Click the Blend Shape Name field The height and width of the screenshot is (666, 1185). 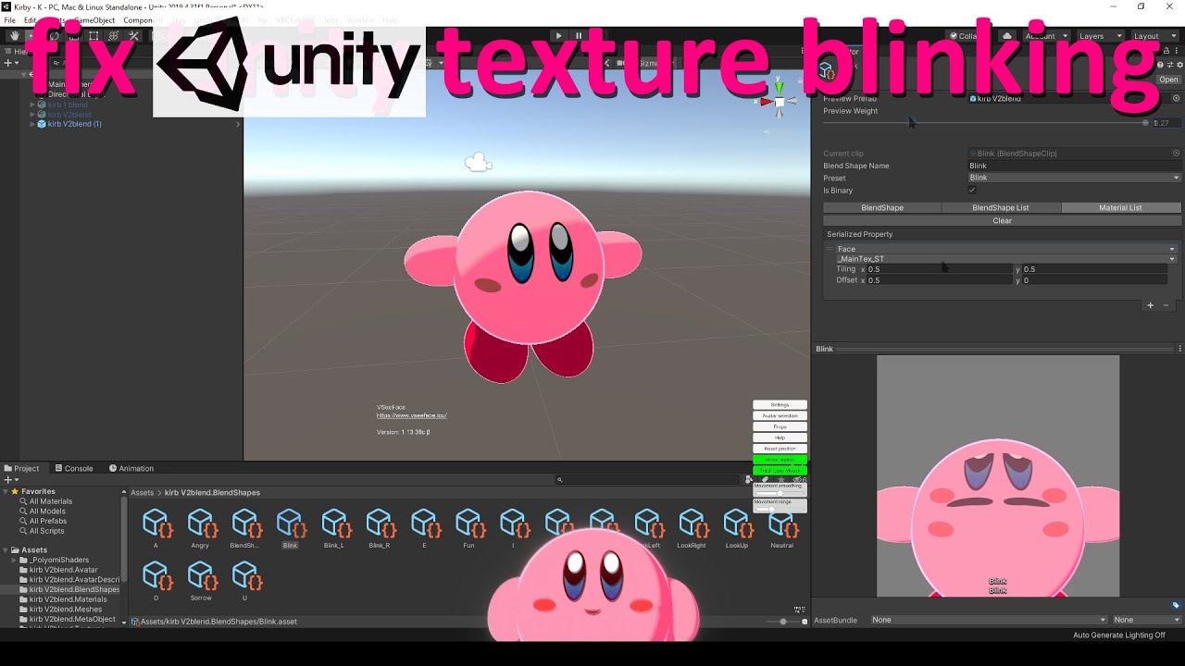[1075, 166]
